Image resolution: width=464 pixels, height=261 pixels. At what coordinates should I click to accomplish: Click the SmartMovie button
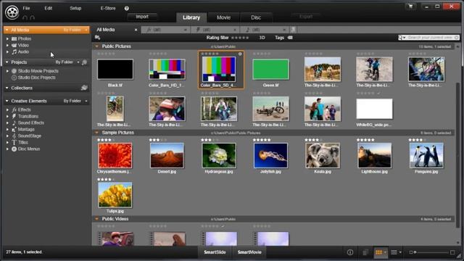click(249, 252)
